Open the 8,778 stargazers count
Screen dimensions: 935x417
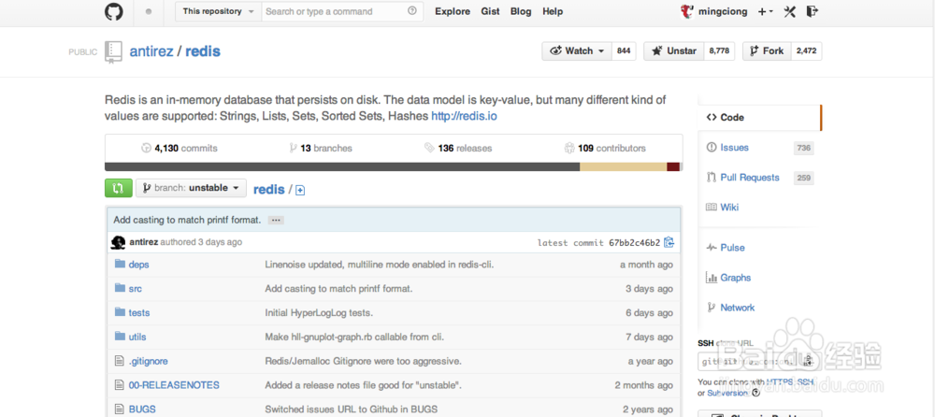click(719, 51)
